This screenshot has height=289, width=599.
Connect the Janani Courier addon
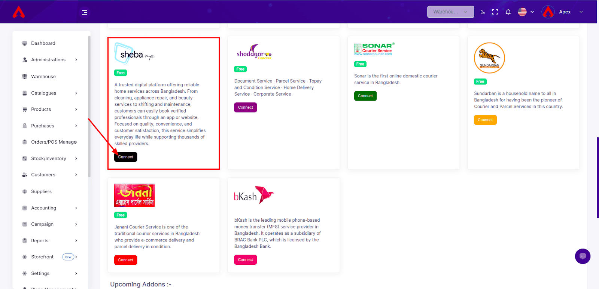tap(126, 260)
